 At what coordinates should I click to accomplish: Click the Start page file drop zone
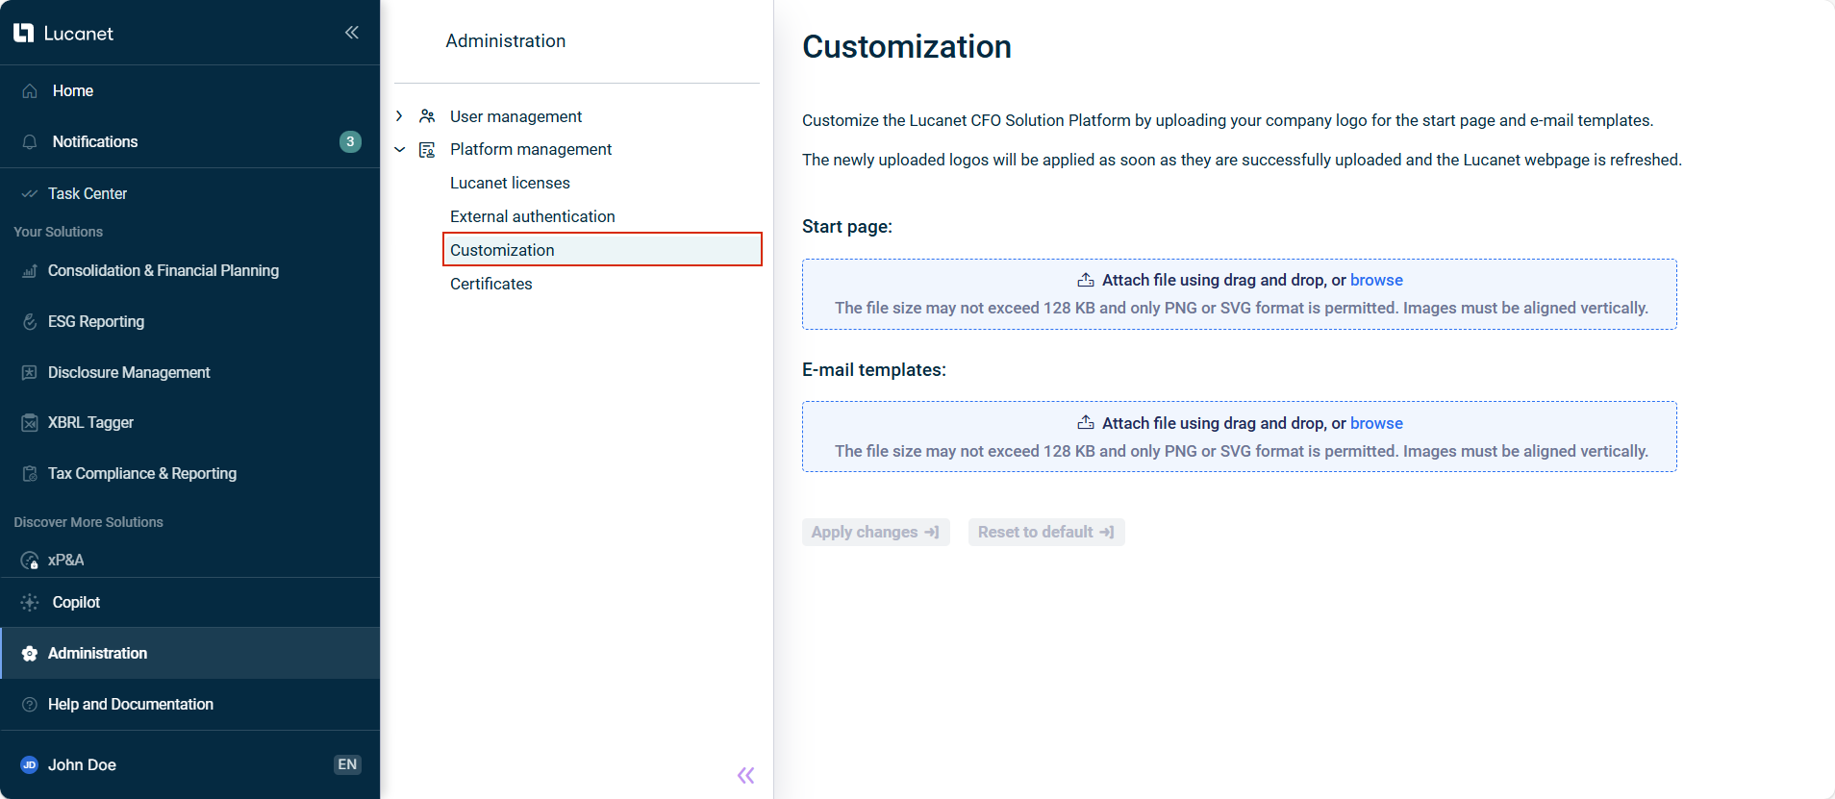point(1240,294)
